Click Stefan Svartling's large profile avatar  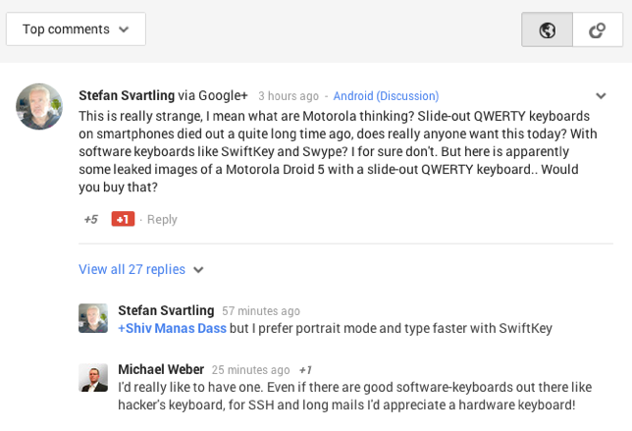tap(39, 106)
